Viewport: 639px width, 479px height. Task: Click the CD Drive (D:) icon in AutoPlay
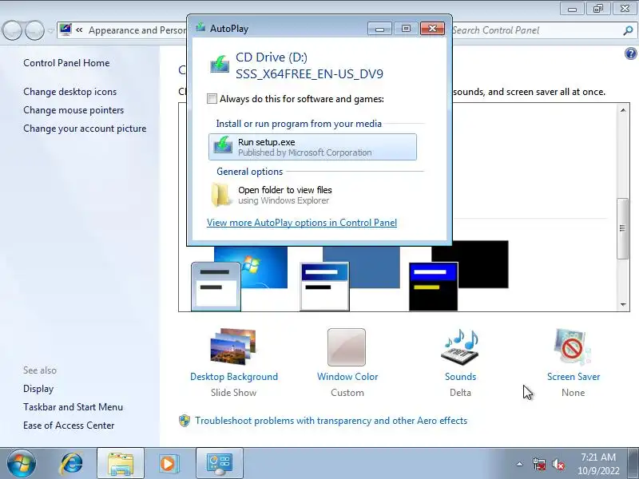(219, 65)
